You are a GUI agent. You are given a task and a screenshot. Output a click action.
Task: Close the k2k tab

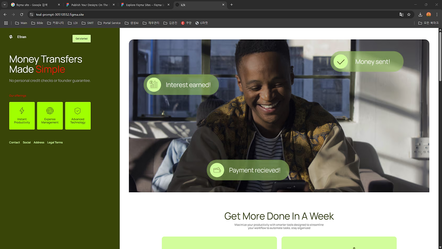pyautogui.click(x=223, y=5)
